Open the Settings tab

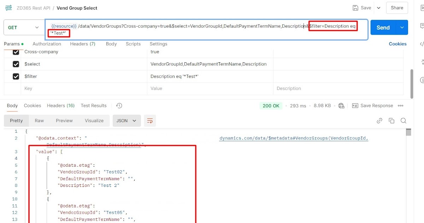(x=158, y=44)
